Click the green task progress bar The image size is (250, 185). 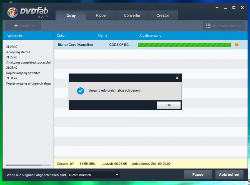pos(184,45)
